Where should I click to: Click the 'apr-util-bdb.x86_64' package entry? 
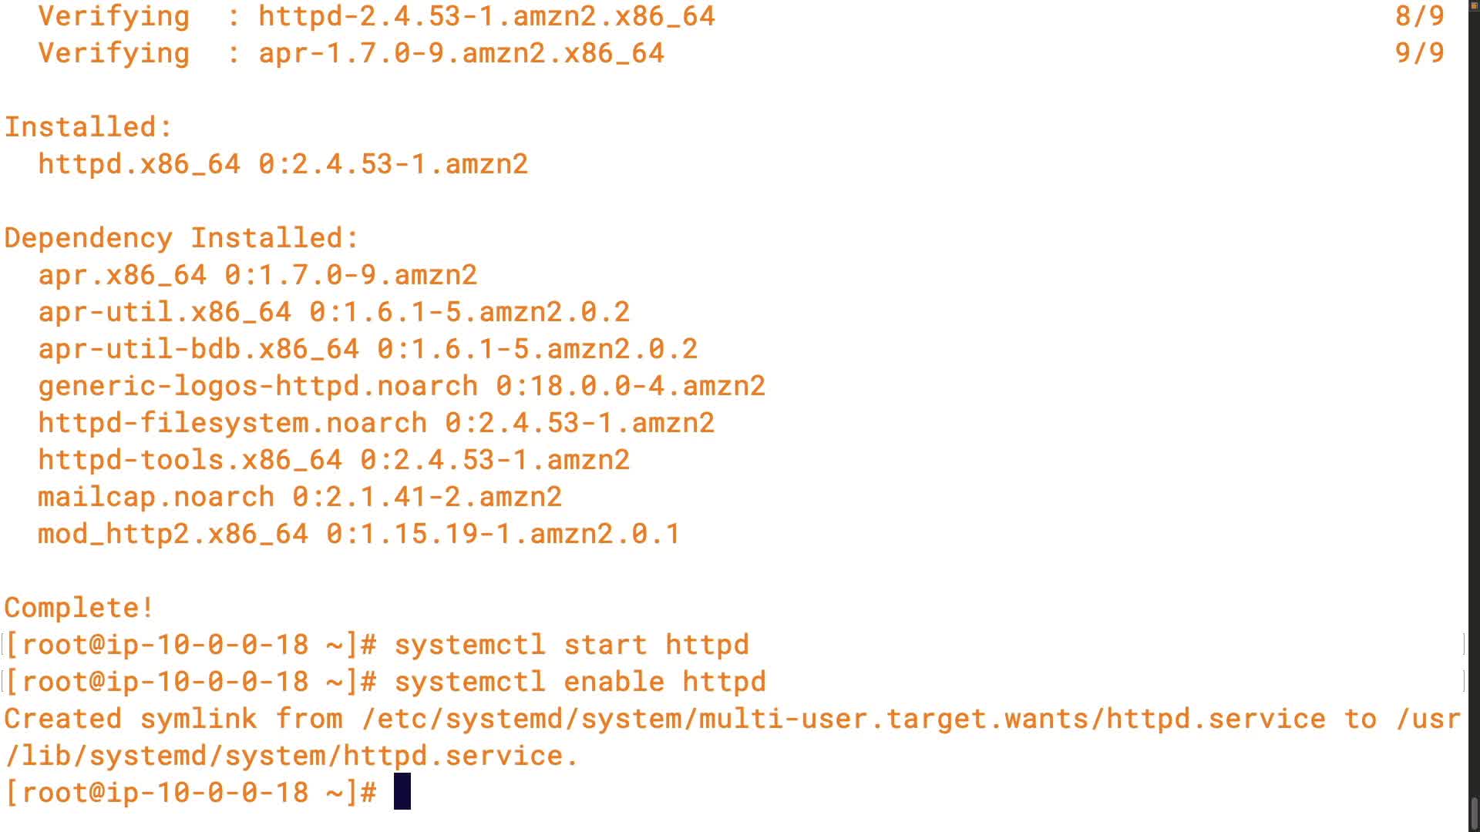[x=198, y=348]
